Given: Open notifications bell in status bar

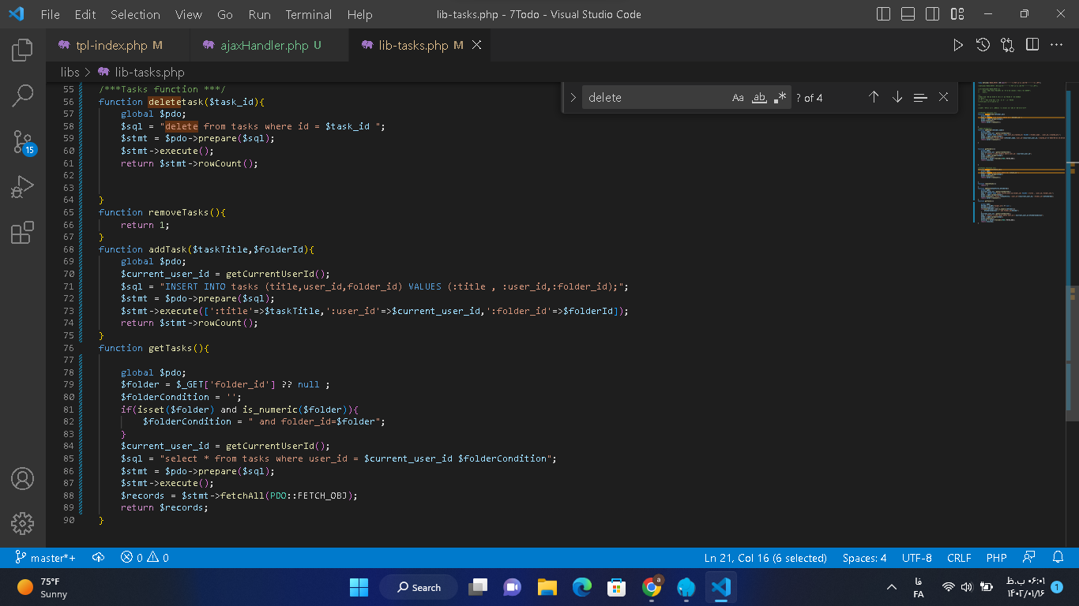Looking at the screenshot, I should pyautogui.click(x=1058, y=558).
